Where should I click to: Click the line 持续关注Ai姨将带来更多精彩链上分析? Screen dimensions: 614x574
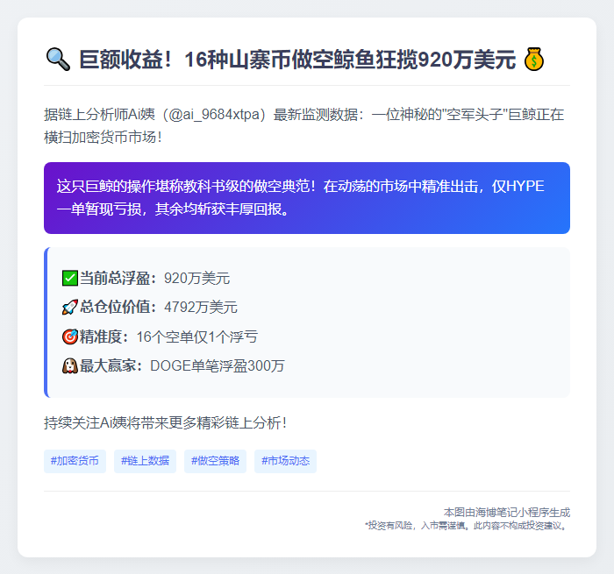point(165,423)
